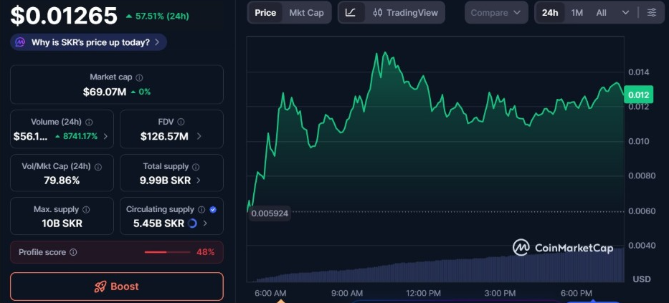This screenshot has width=669, height=303.
Task: Click the $0.01265 price heading
Action: click(x=64, y=16)
